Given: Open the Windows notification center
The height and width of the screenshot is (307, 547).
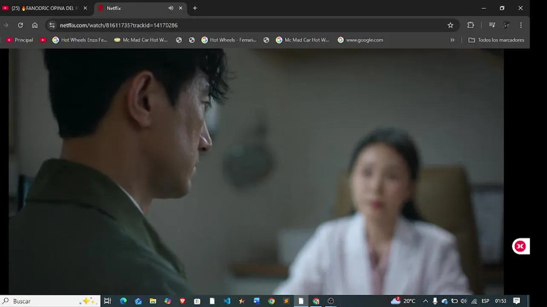Looking at the screenshot, I should (516, 301).
